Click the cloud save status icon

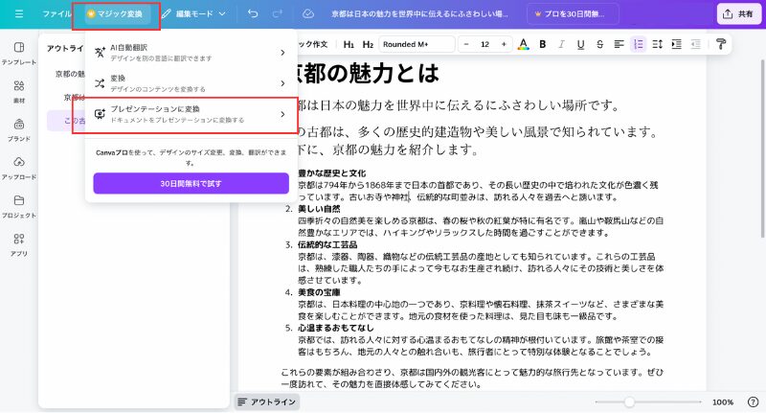point(307,13)
